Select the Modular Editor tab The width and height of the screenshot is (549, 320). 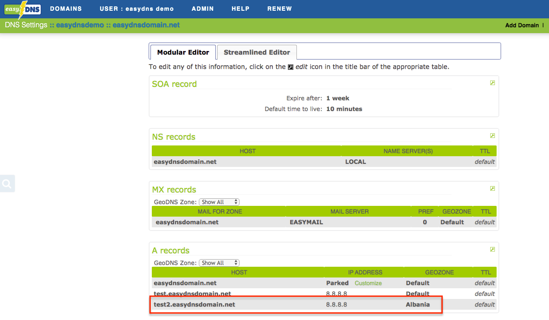183,52
